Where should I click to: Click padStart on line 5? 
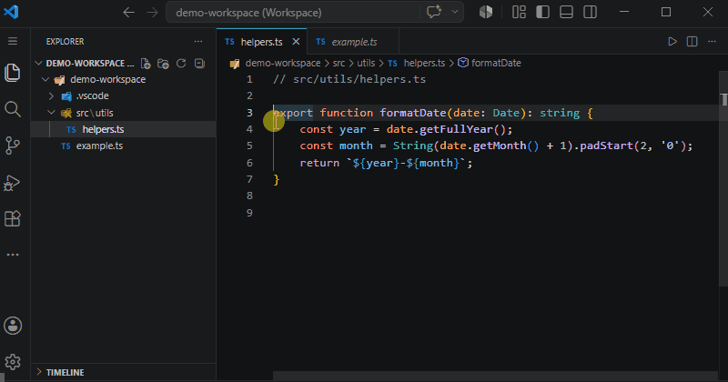pos(606,146)
